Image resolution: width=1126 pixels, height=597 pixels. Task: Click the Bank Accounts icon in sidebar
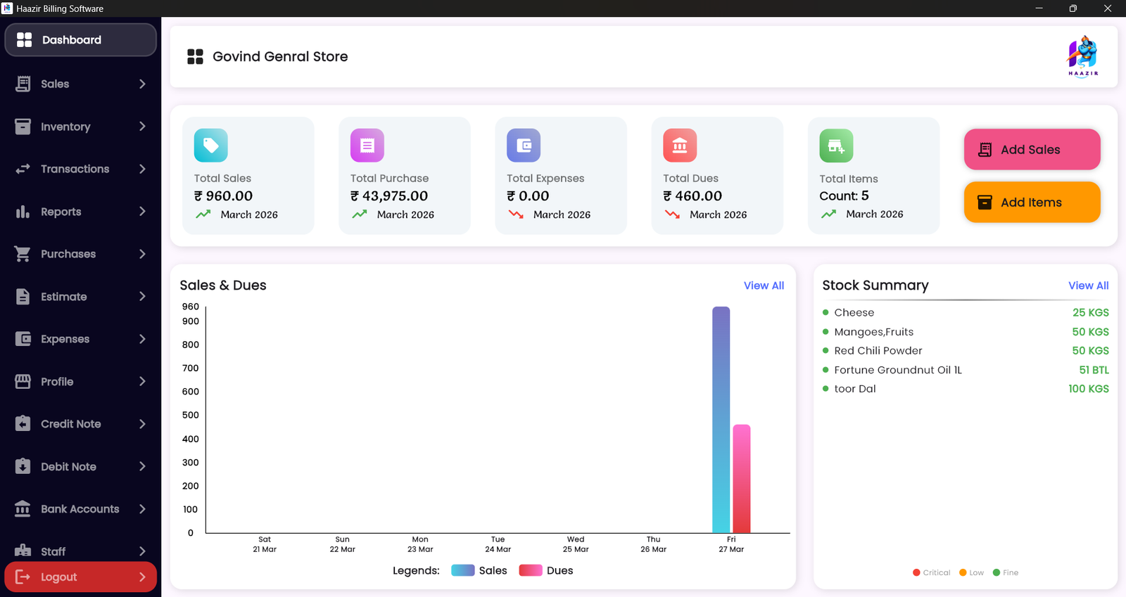[23, 508]
